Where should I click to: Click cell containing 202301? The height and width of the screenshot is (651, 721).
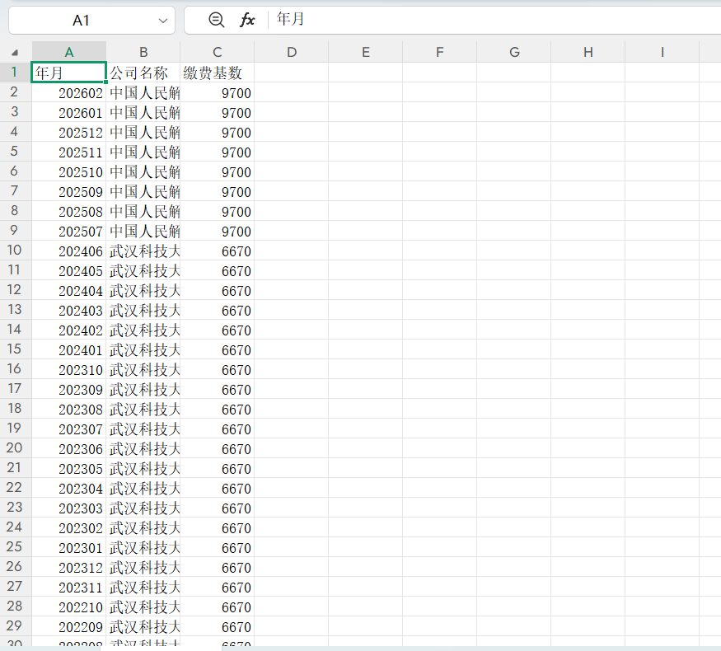[69, 547]
